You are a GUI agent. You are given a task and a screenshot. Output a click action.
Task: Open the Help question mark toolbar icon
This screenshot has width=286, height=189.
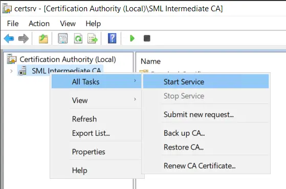pos(112,38)
